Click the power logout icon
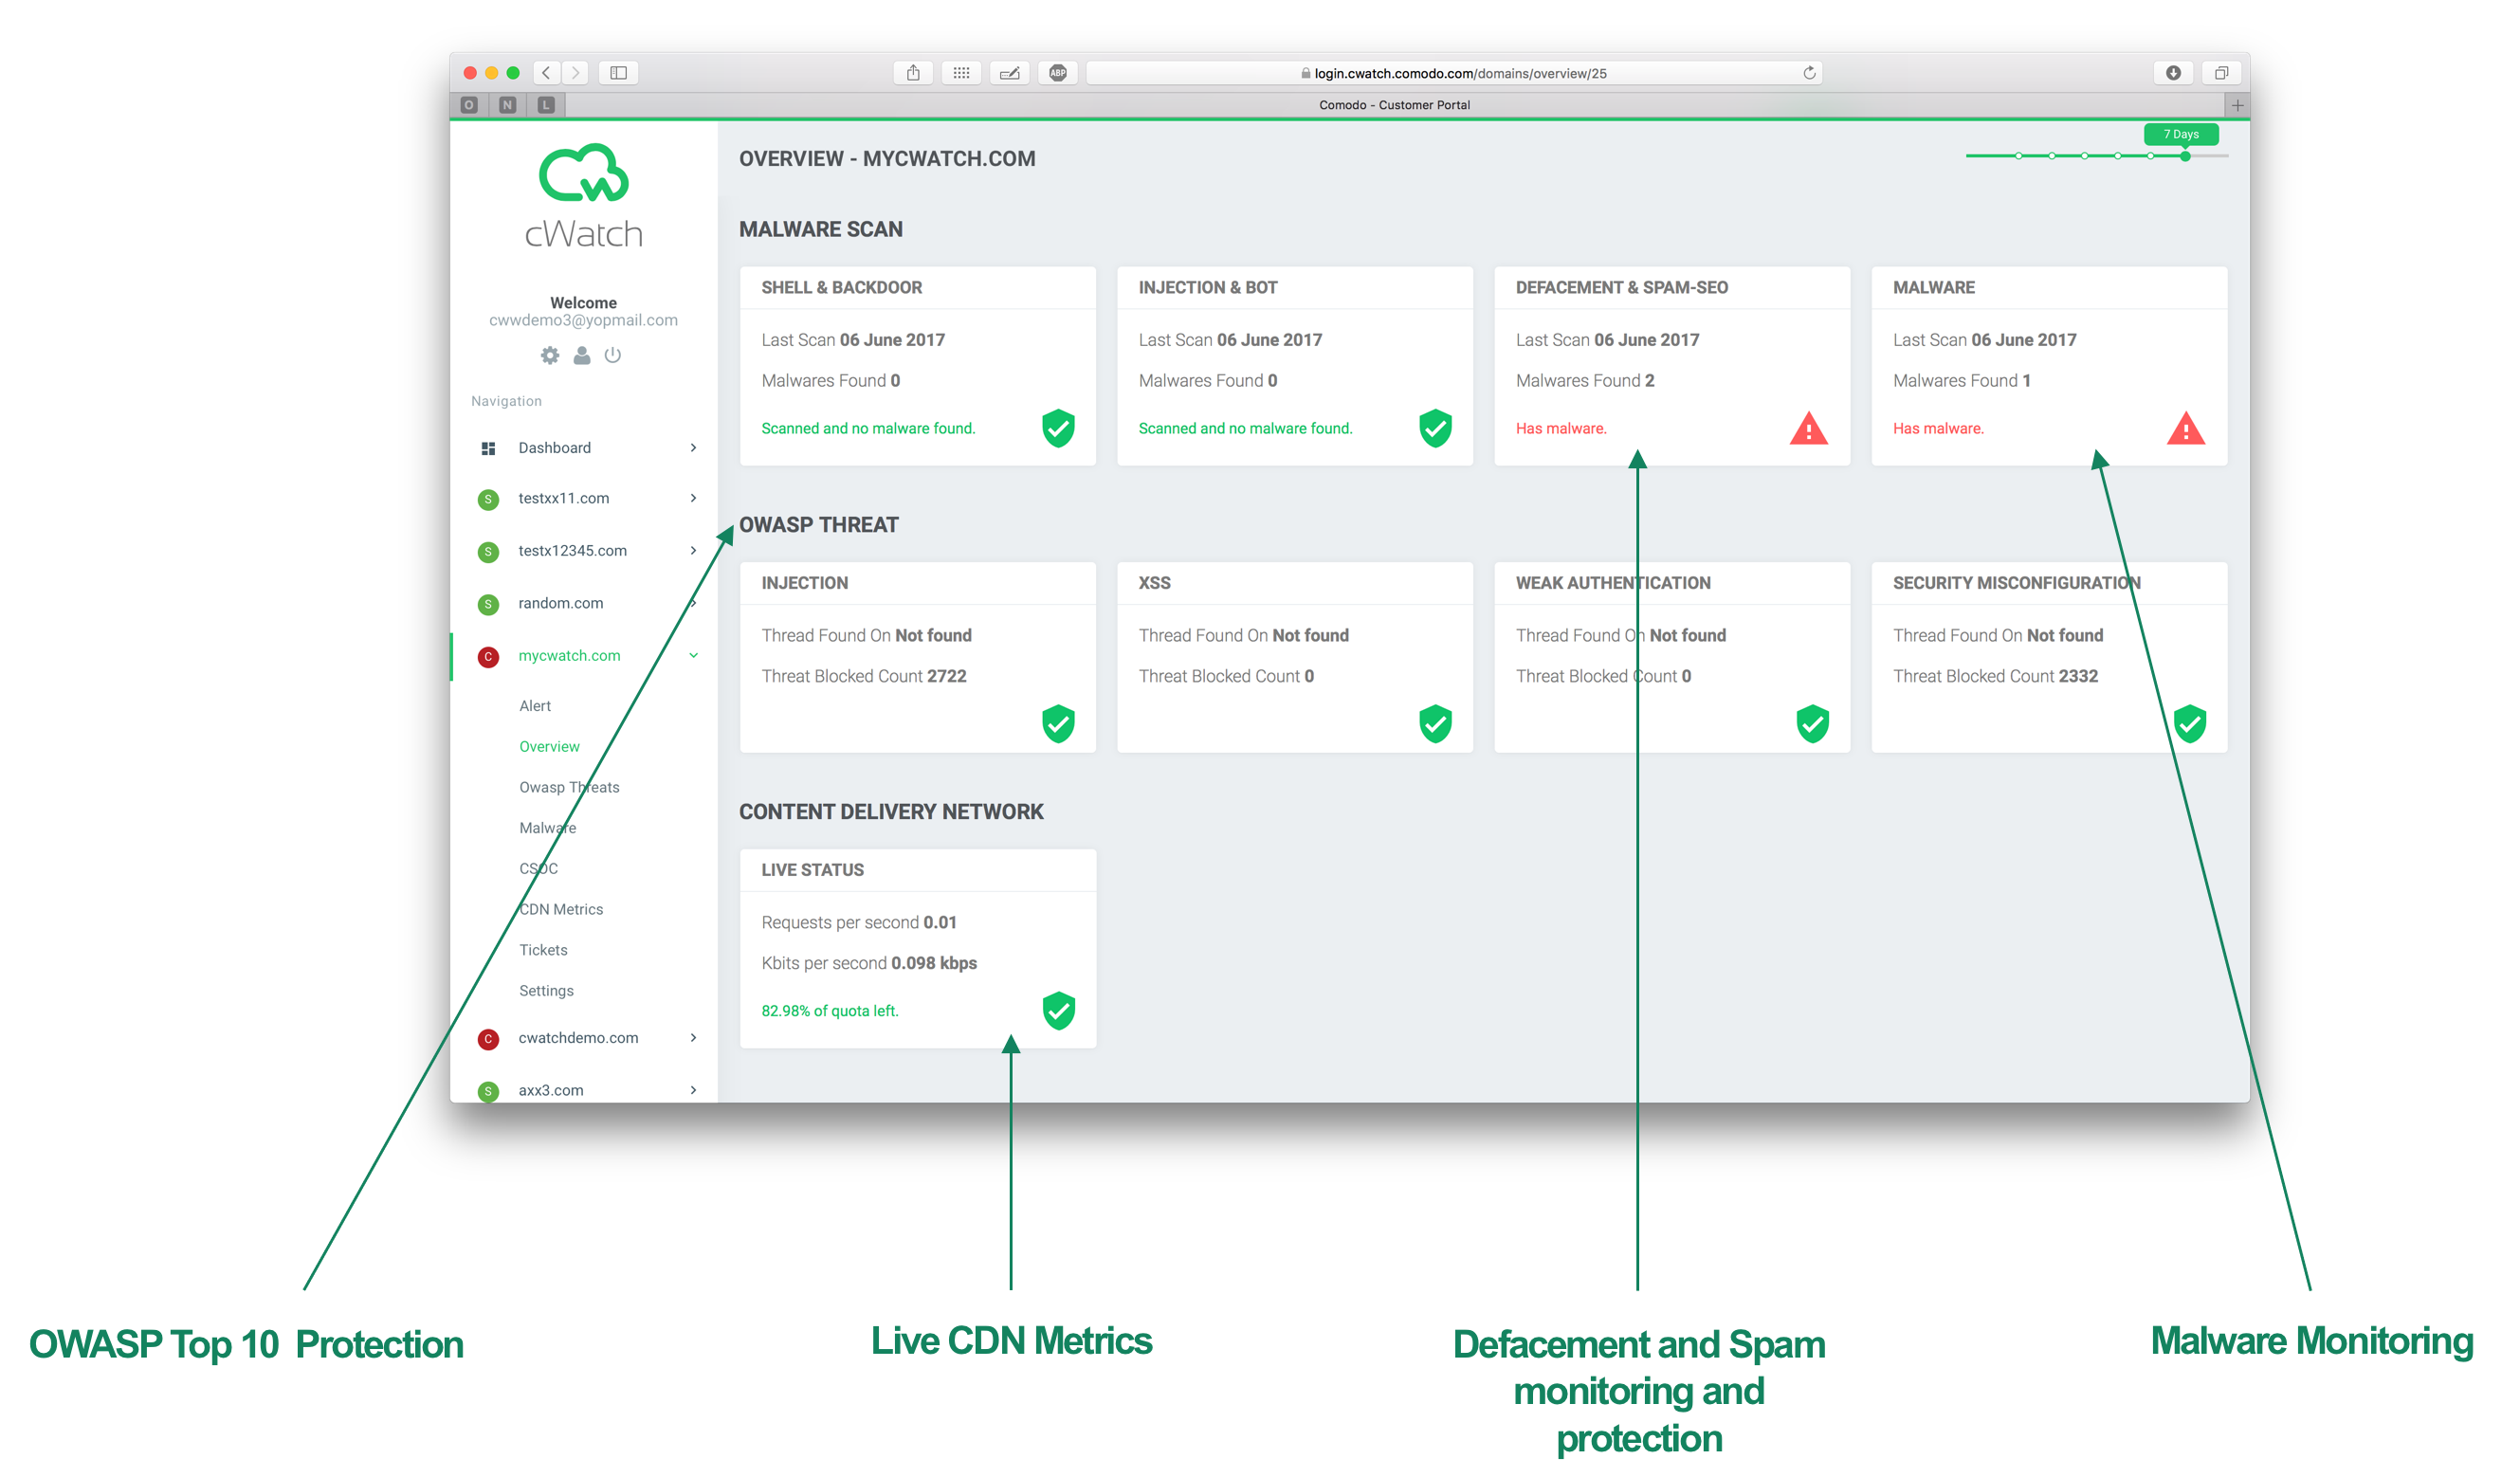This screenshot has width=2520, height=1477. point(613,355)
